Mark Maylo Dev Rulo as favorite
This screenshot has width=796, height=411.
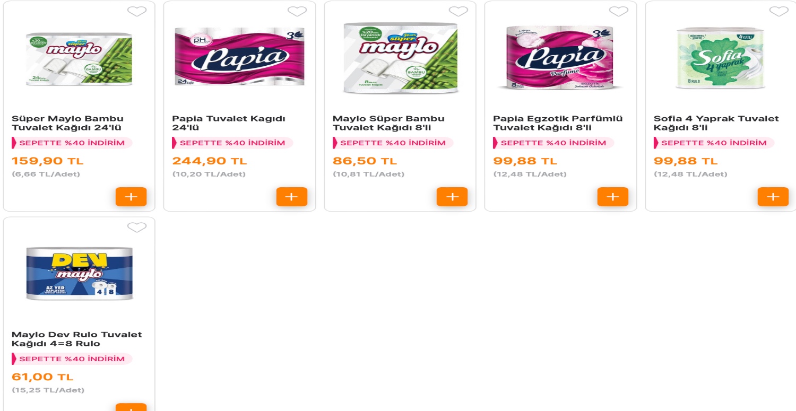137,228
